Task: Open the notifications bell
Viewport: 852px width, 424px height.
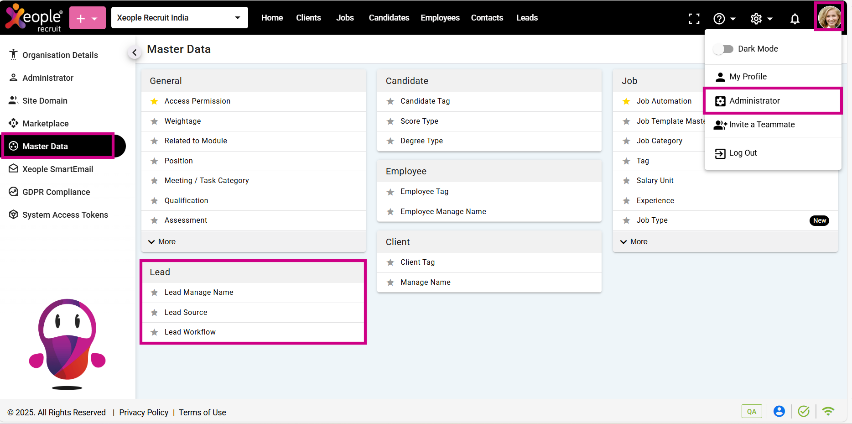Action: [795, 19]
